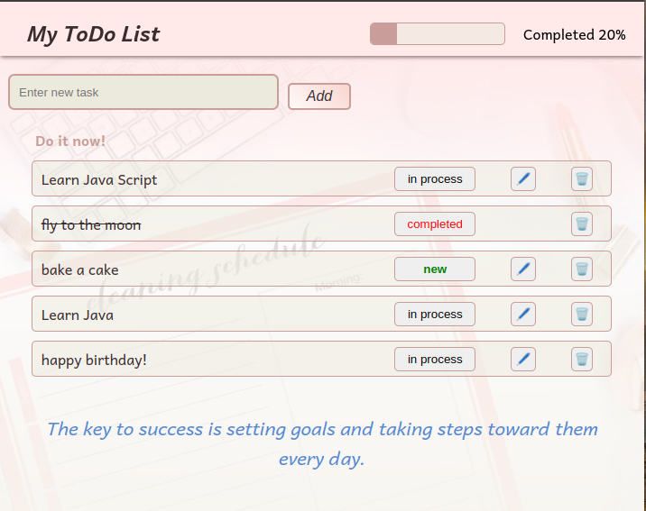Trash the happy birthday! task
Image resolution: width=646 pixels, height=511 pixels.
click(582, 360)
